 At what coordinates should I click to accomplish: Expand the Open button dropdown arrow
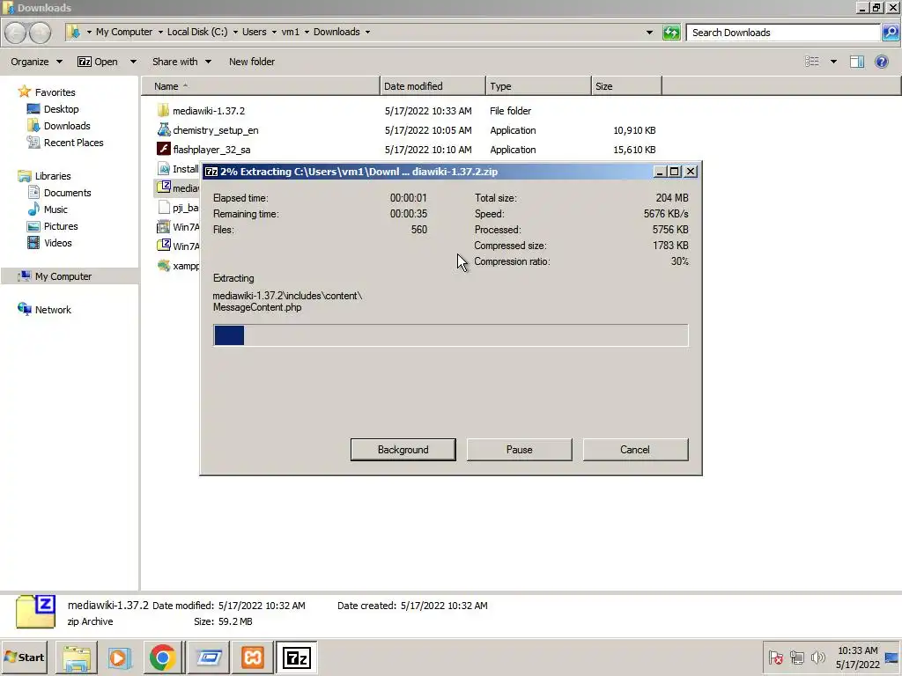[134, 62]
